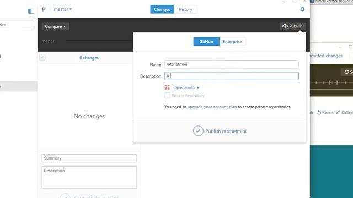The height and width of the screenshot is (198, 353).
Task: Toggle the select-all changes checkbox
Action: pyautogui.click(x=42, y=57)
